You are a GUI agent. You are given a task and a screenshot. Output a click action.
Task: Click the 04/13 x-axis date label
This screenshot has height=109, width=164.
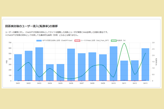click(145, 83)
